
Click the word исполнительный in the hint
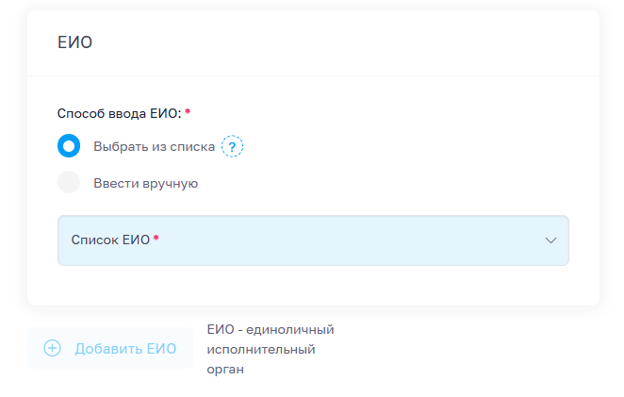tap(261, 350)
